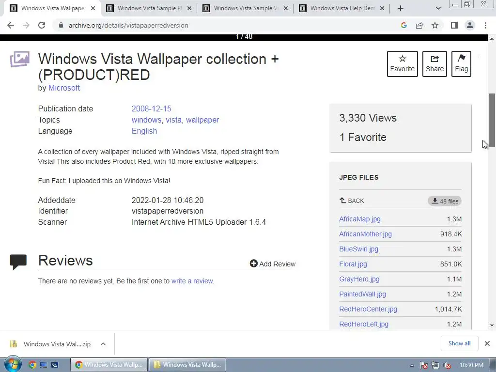
Task: Download all 48 files
Action: (x=445, y=201)
